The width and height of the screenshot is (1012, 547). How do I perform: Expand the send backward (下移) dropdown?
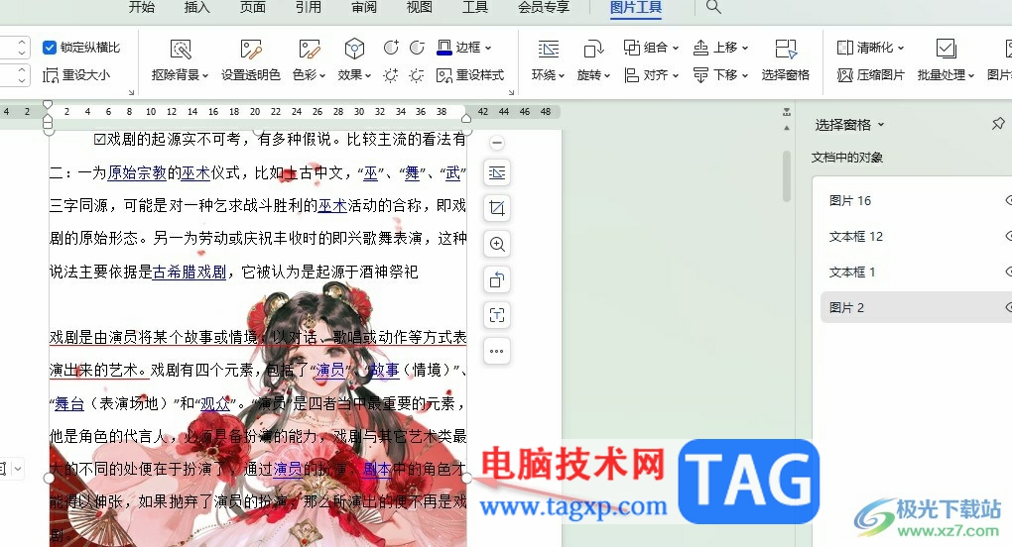[x=745, y=75]
